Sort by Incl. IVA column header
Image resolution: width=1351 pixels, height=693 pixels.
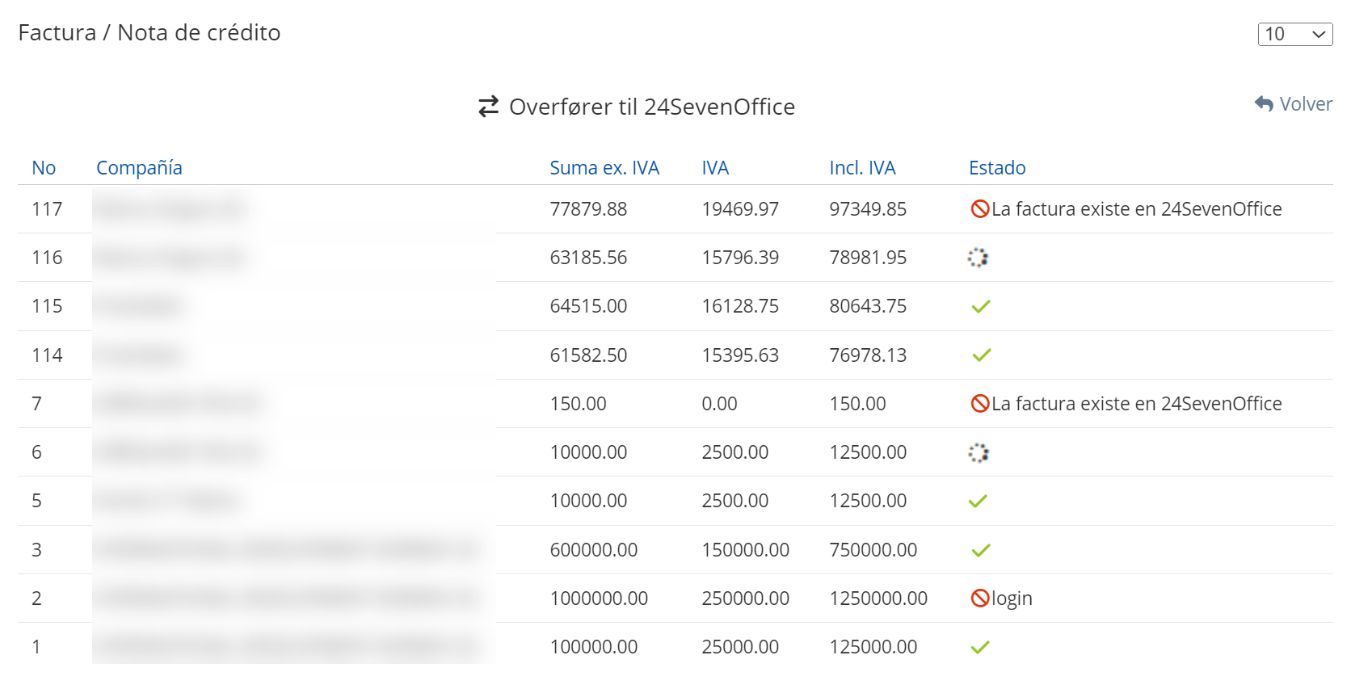[x=861, y=168]
